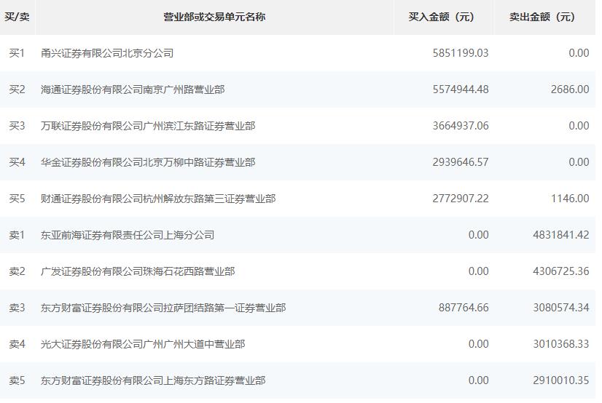Click sell amount 1146.00
This screenshot has width=602, height=403.
coord(570,199)
